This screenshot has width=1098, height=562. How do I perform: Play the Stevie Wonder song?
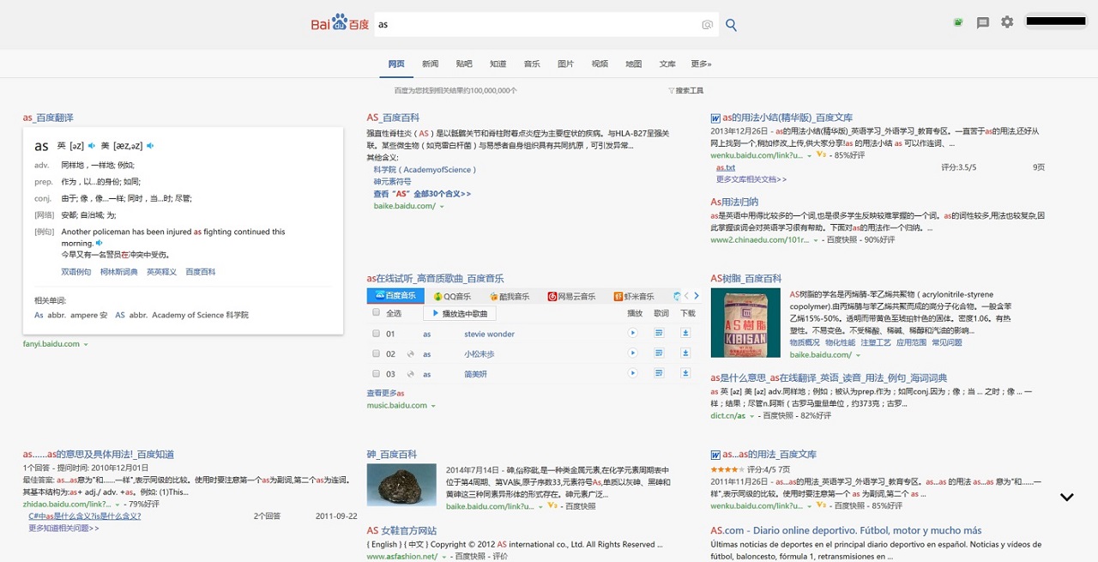click(x=633, y=334)
